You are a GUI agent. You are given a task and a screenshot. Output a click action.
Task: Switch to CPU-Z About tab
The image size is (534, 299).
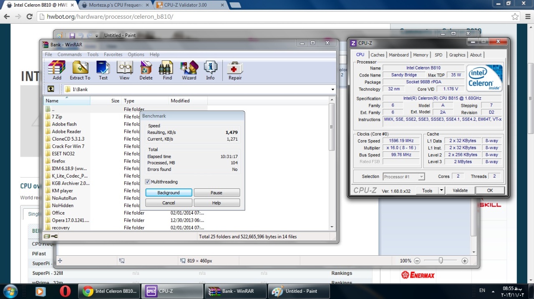[x=476, y=55]
